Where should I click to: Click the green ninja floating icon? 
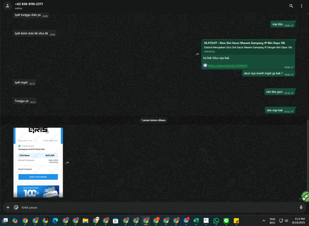tap(304, 196)
